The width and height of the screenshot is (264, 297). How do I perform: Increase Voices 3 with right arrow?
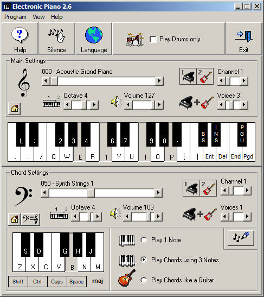(244, 105)
